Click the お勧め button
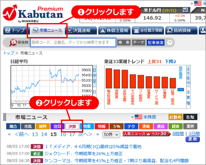 [x=176, y=117]
